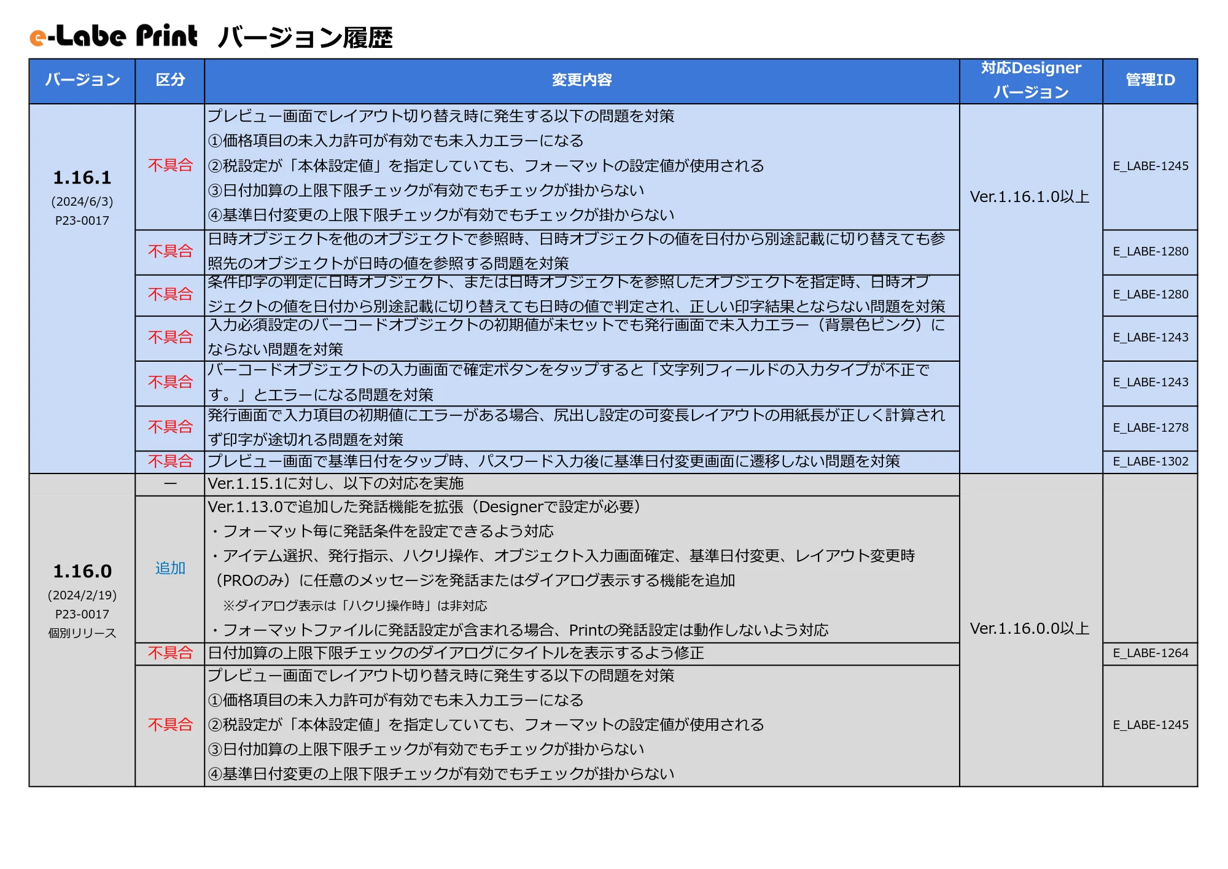Click management ID E_LABE-1278
The height and width of the screenshot is (869, 1228).
click(1151, 428)
